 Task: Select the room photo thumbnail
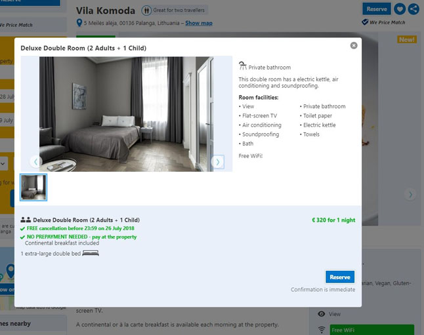click(33, 187)
